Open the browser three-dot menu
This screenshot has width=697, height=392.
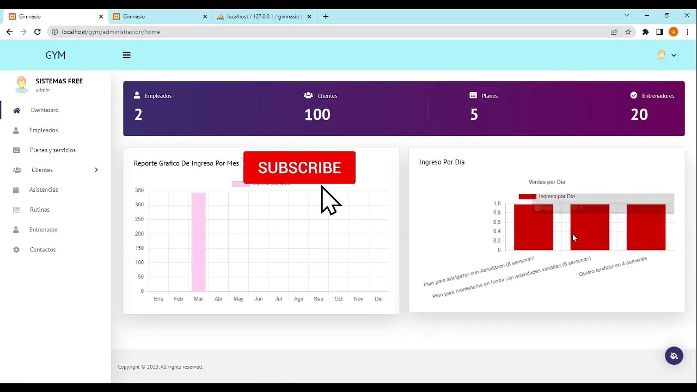point(687,32)
